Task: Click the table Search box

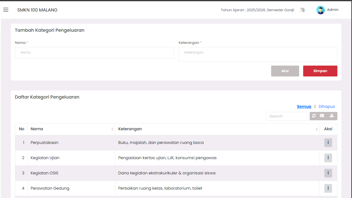Action: pyautogui.click(x=287, y=116)
